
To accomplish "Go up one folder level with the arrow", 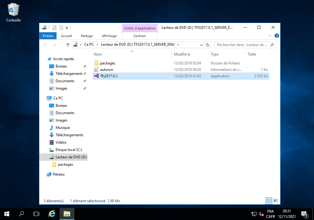I will coord(68,45).
